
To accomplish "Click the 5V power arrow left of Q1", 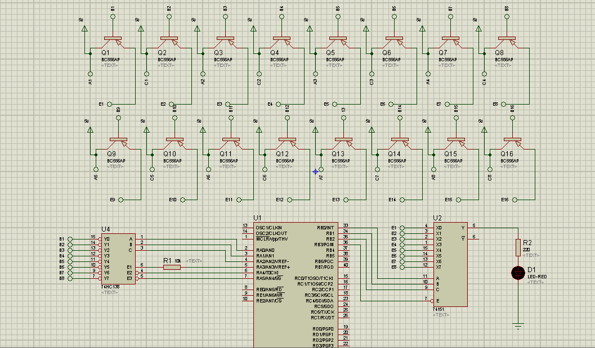I will (x=84, y=29).
